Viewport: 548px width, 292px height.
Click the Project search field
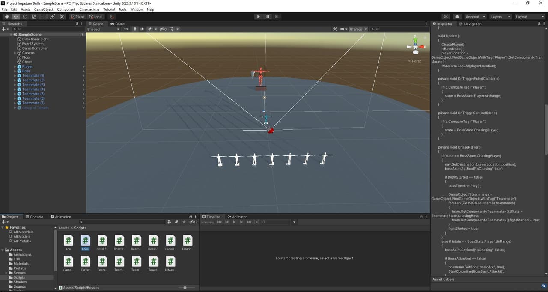pos(122,222)
